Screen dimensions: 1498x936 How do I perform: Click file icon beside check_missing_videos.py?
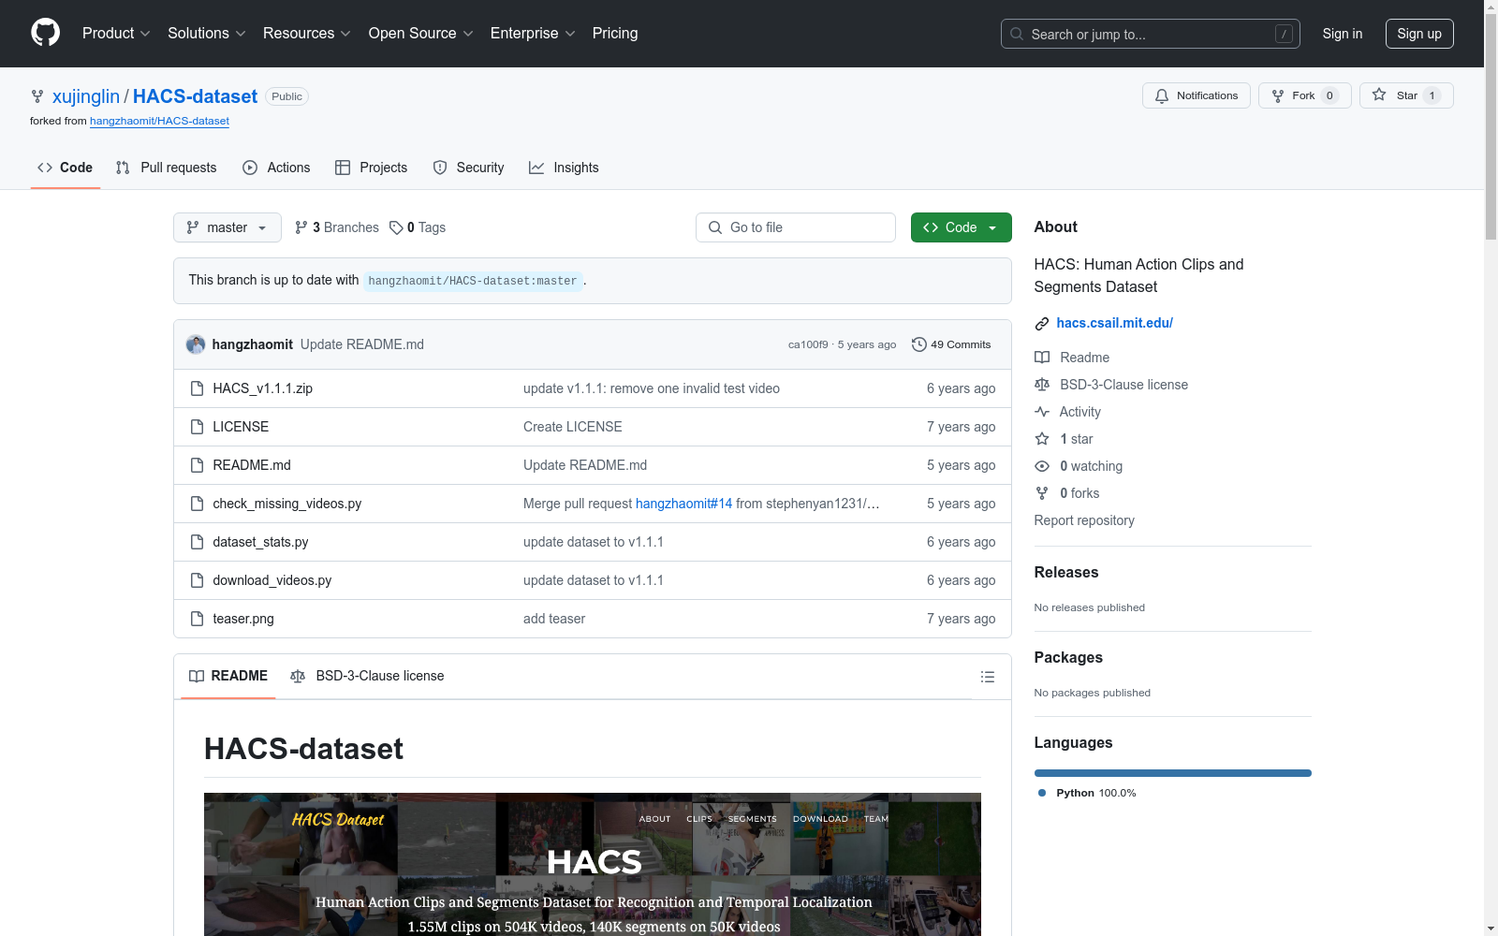197,504
